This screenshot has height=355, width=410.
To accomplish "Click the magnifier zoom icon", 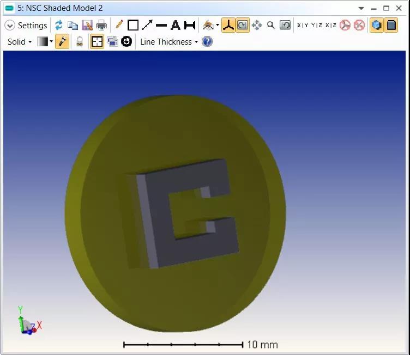I will click(271, 25).
